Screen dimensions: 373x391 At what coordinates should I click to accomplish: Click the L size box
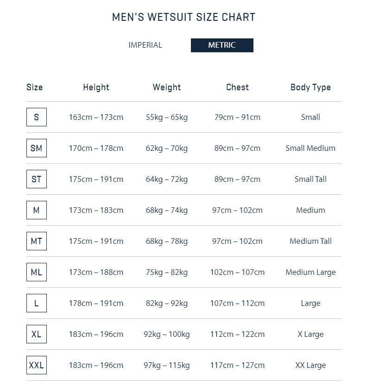(37, 303)
